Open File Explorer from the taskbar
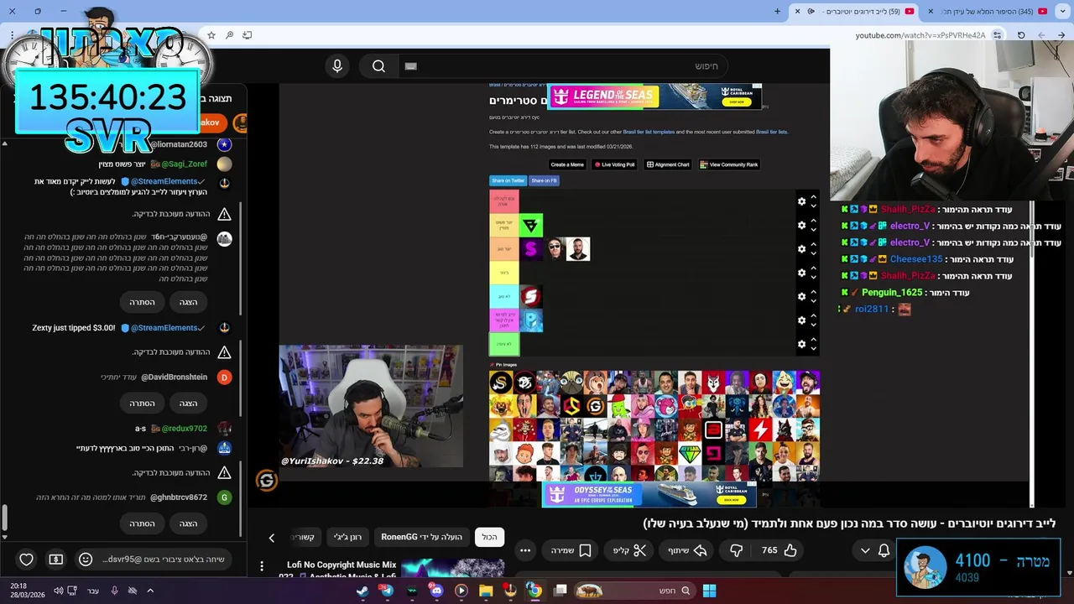The height and width of the screenshot is (604, 1074). [x=486, y=591]
